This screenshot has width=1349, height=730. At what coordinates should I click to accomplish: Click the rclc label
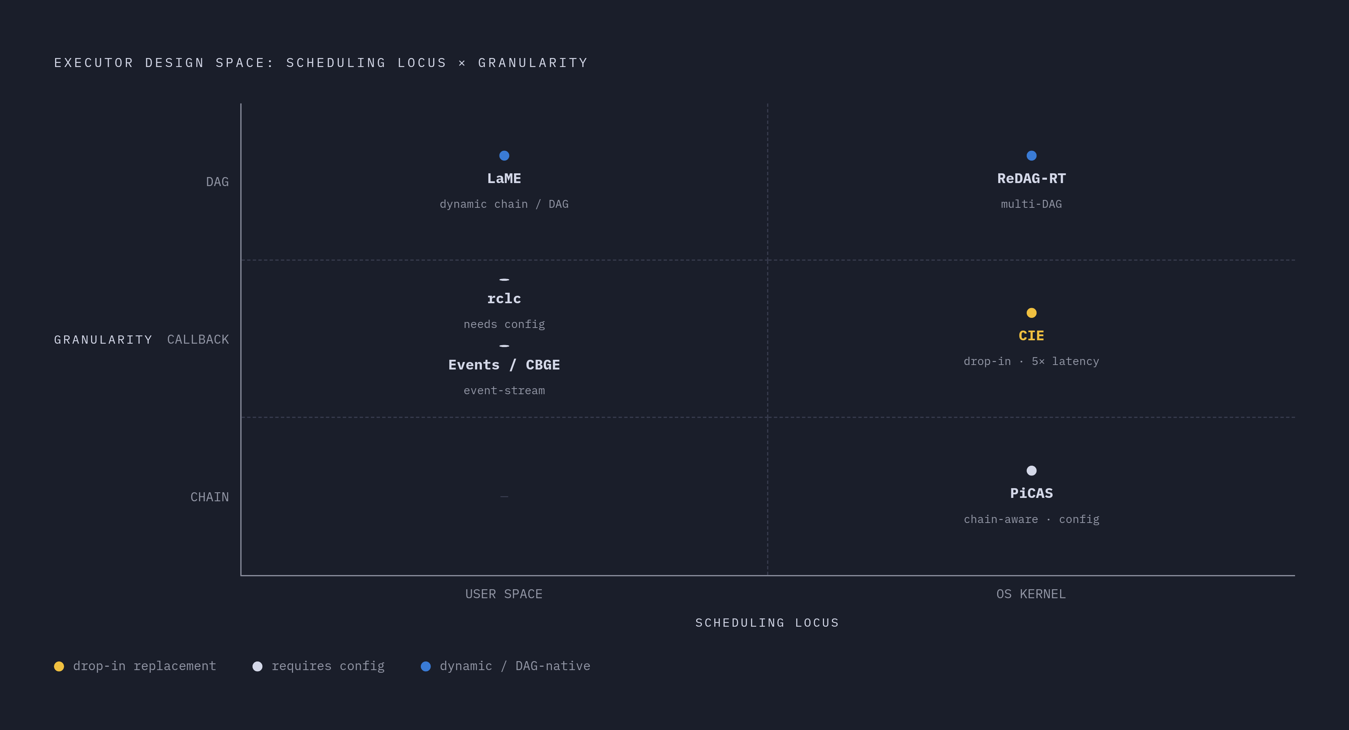tap(504, 299)
